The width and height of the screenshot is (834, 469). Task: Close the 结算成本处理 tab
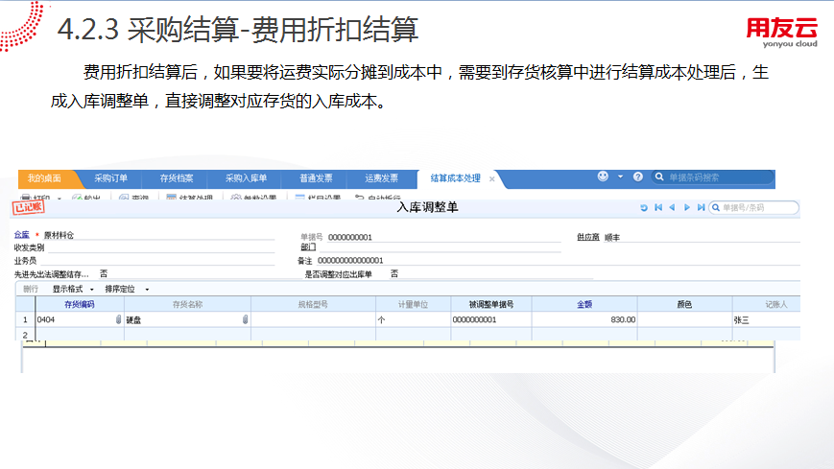491,179
